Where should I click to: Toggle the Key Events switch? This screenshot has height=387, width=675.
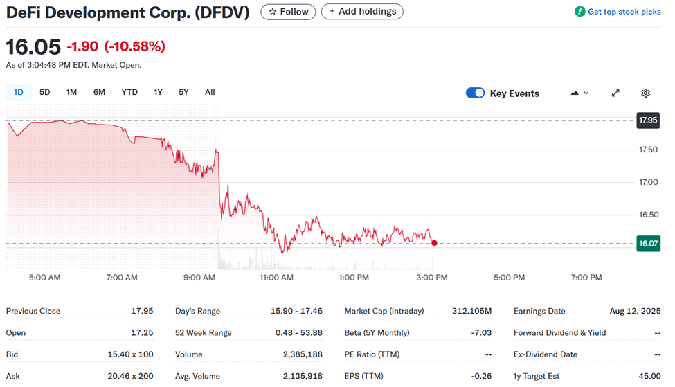coord(475,93)
